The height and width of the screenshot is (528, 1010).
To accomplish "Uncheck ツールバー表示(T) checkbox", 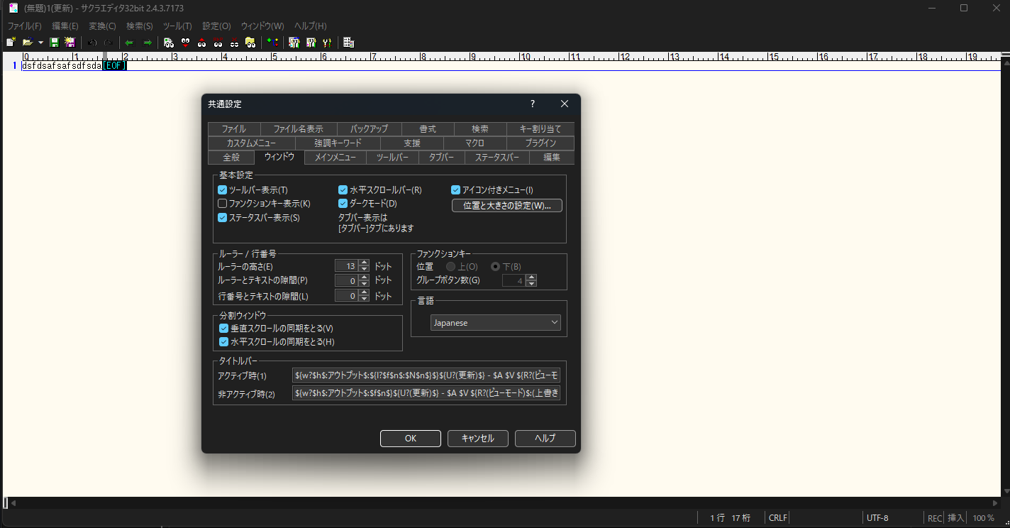I will tap(223, 190).
